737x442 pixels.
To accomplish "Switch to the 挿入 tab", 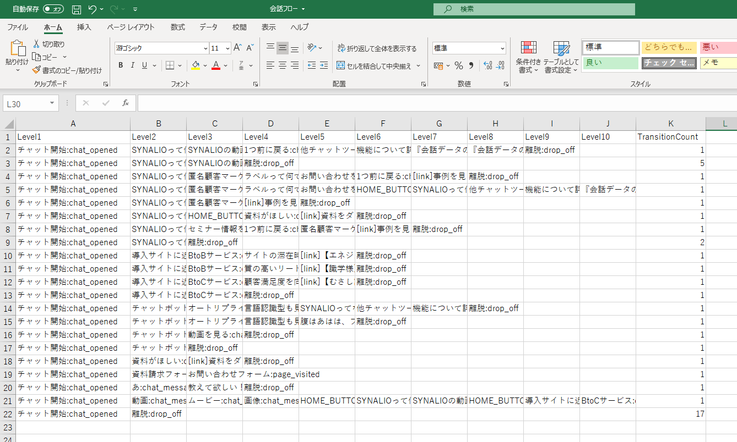I will (x=84, y=27).
